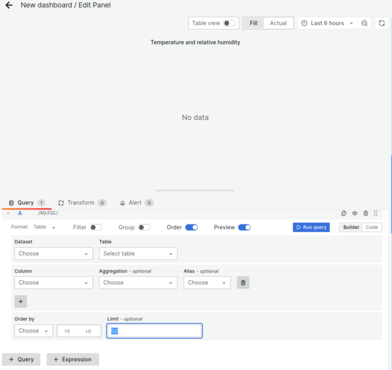Image resolution: width=392 pixels, height=370 pixels.
Task: Open the Alias Choose dropdown
Action: click(207, 282)
